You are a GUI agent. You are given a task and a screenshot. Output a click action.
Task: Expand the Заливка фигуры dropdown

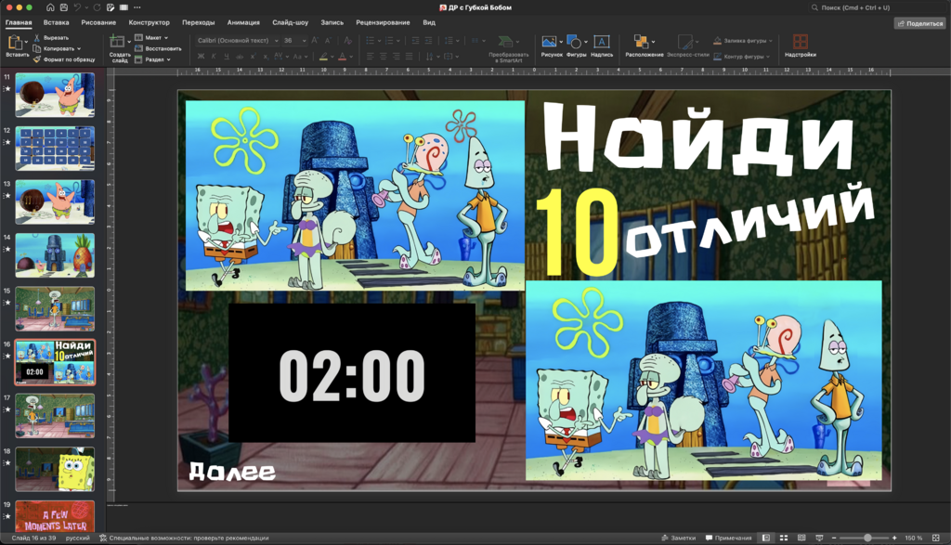click(770, 41)
